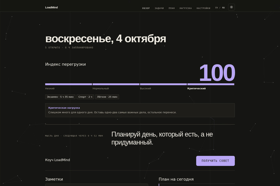Screen dimensions: 280x186
Task: Click the Спорт · 2 ч chip
Action: [85, 97]
